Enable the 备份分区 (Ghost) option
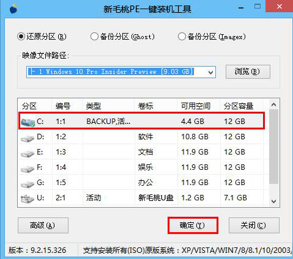The height and width of the screenshot is (259, 293). point(94,37)
